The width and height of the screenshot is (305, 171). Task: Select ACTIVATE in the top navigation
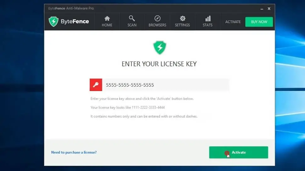click(233, 22)
